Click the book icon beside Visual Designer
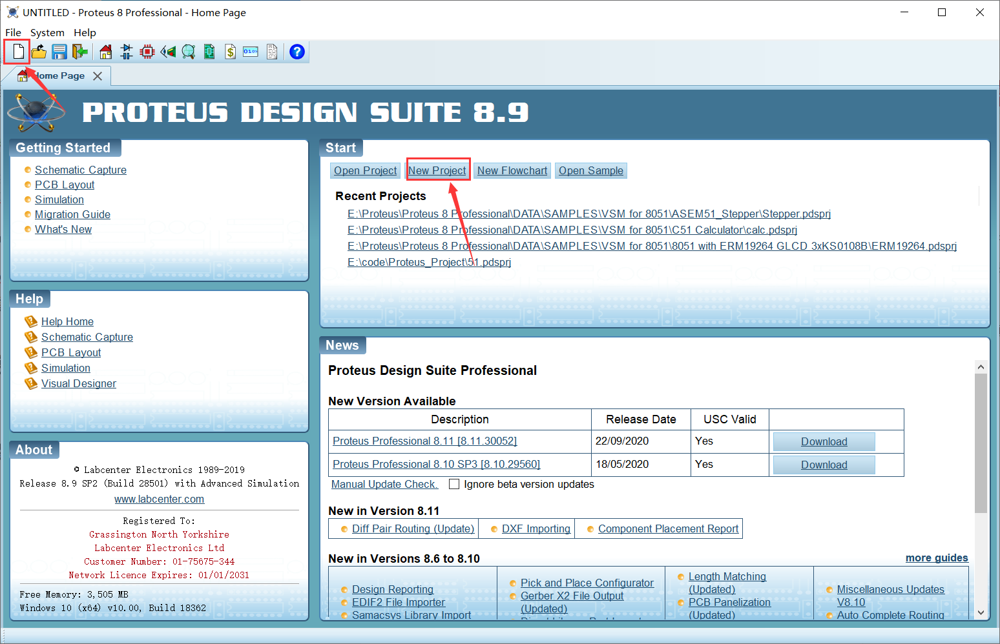The width and height of the screenshot is (1000, 644). pos(31,383)
